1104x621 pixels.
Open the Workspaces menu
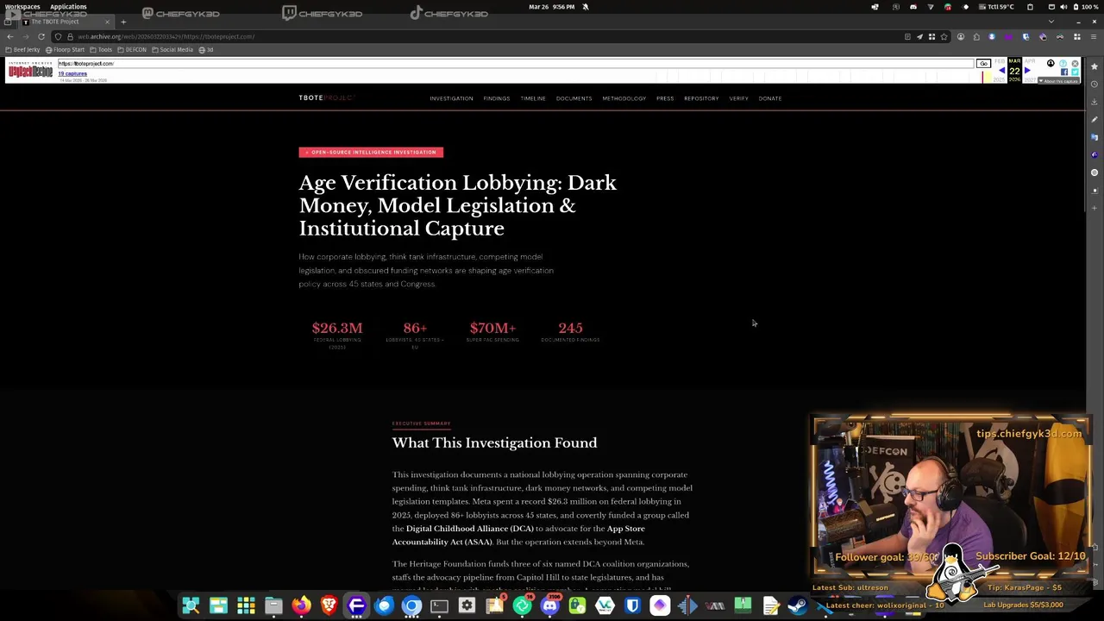pos(22,7)
